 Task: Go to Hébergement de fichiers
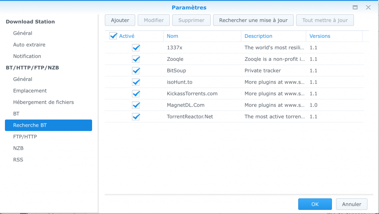click(44, 102)
